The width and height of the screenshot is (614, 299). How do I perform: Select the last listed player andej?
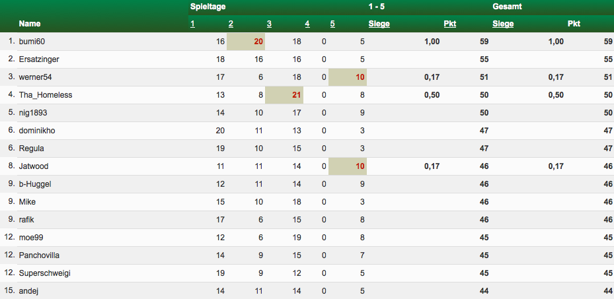[29, 291]
